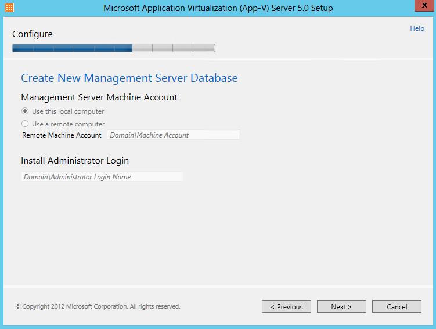Click the Remote Machine Account label

[x=62, y=135]
